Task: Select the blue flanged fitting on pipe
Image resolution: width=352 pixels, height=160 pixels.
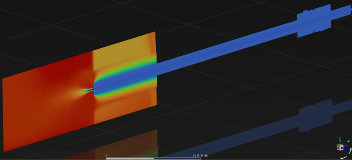Action: [x=314, y=21]
